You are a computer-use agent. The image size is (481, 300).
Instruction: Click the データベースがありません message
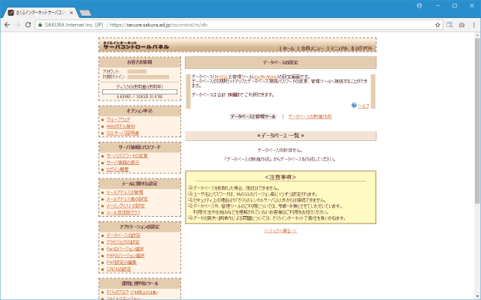pyautogui.click(x=280, y=150)
